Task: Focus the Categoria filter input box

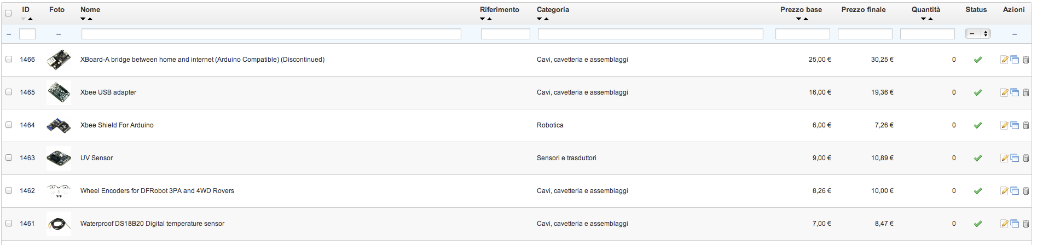Action: click(x=650, y=34)
